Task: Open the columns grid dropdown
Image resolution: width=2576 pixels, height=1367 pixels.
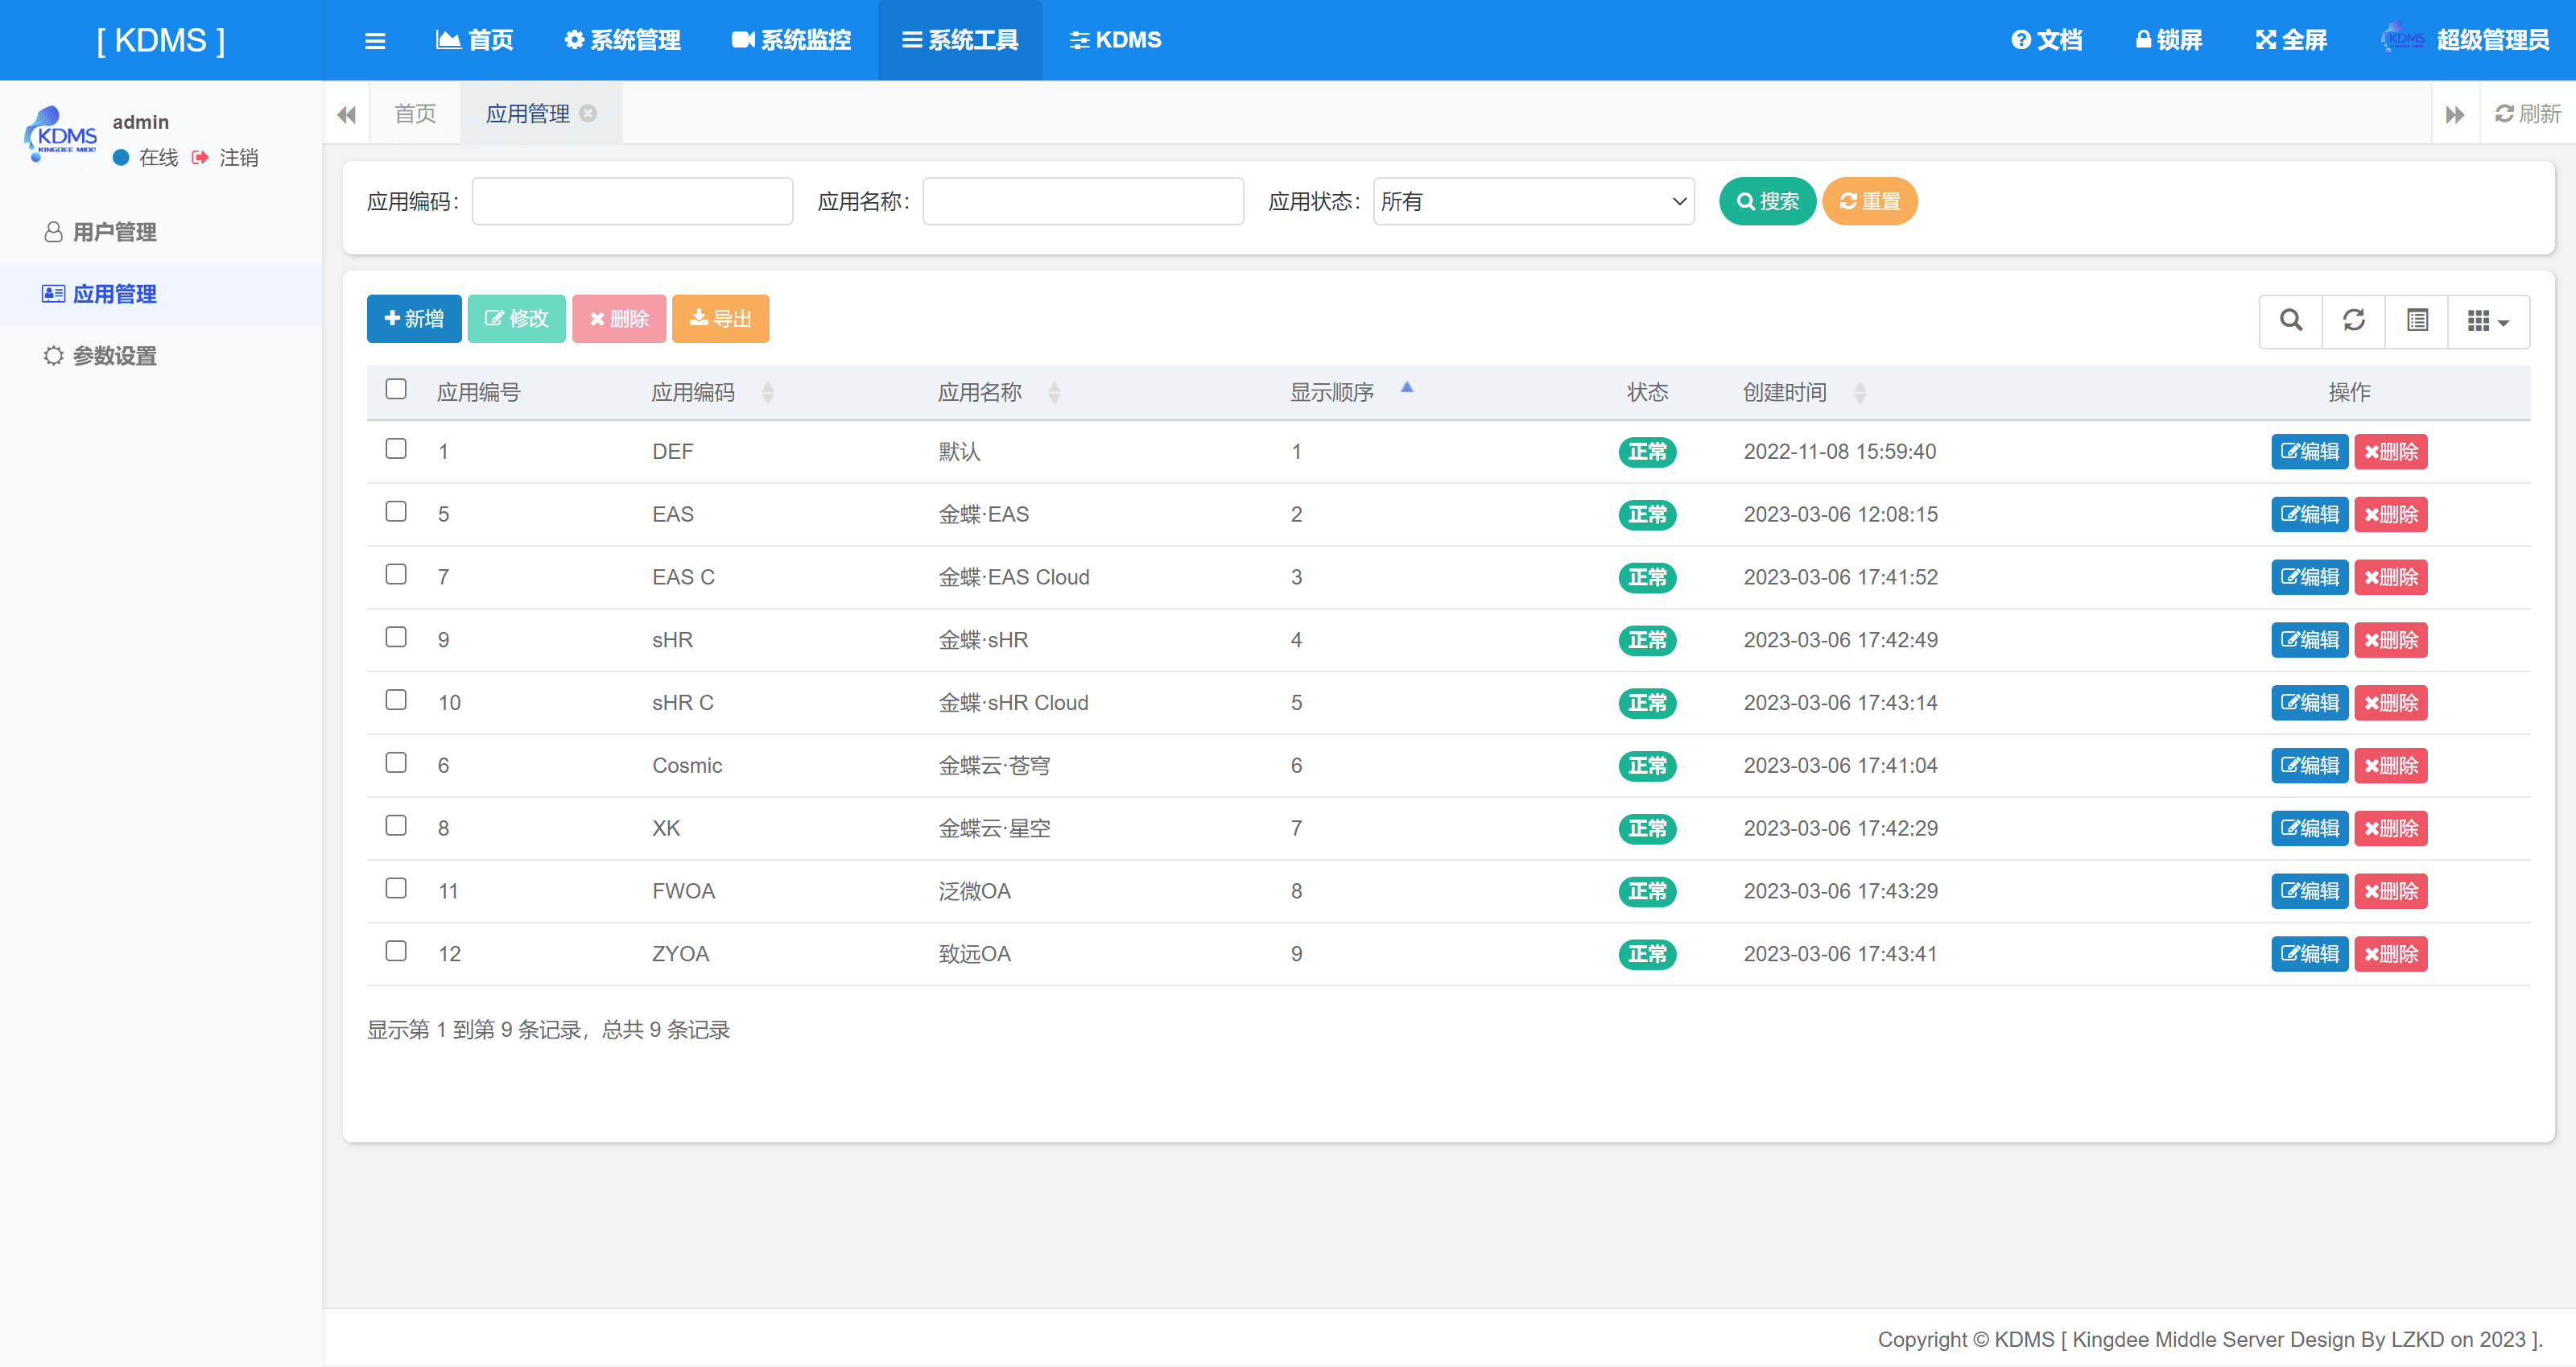Action: click(2488, 320)
